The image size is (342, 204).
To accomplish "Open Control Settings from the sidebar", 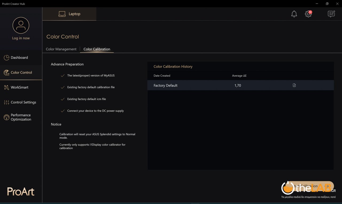I will pos(23,102).
